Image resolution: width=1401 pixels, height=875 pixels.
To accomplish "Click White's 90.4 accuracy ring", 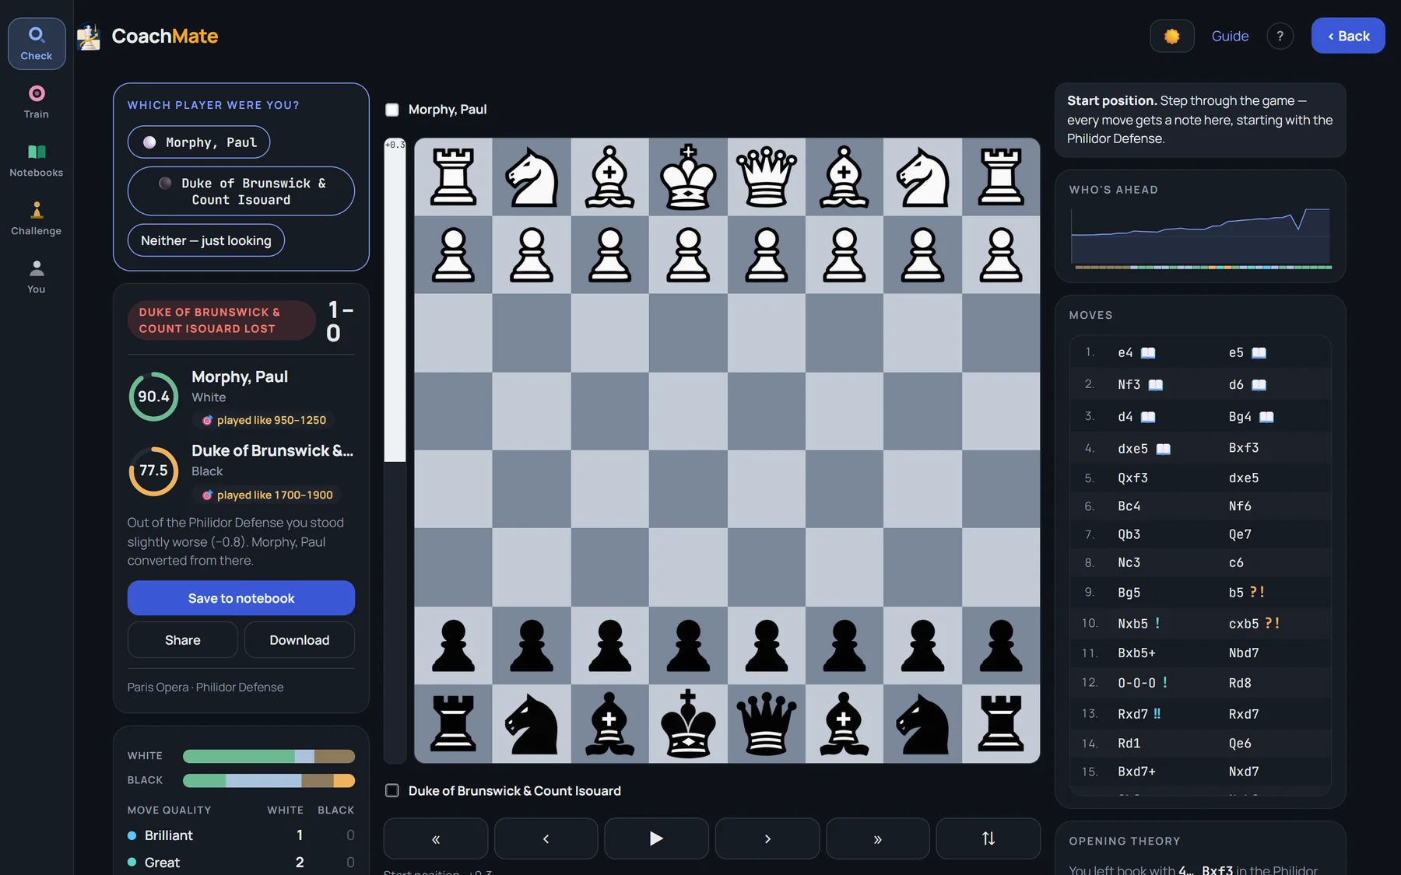I will [x=153, y=397].
